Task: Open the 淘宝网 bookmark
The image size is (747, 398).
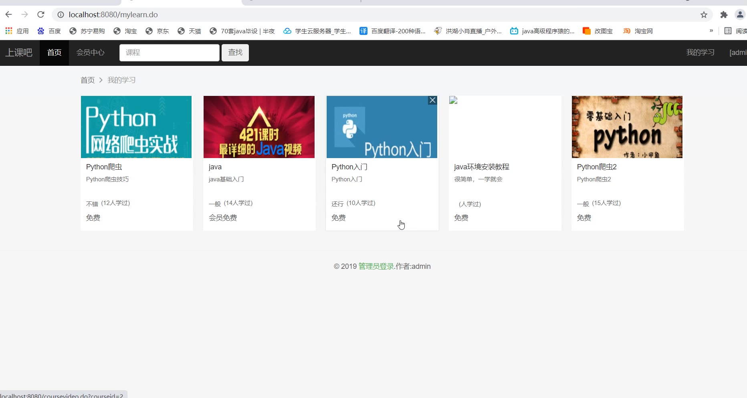Action: click(x=638, y=31)
